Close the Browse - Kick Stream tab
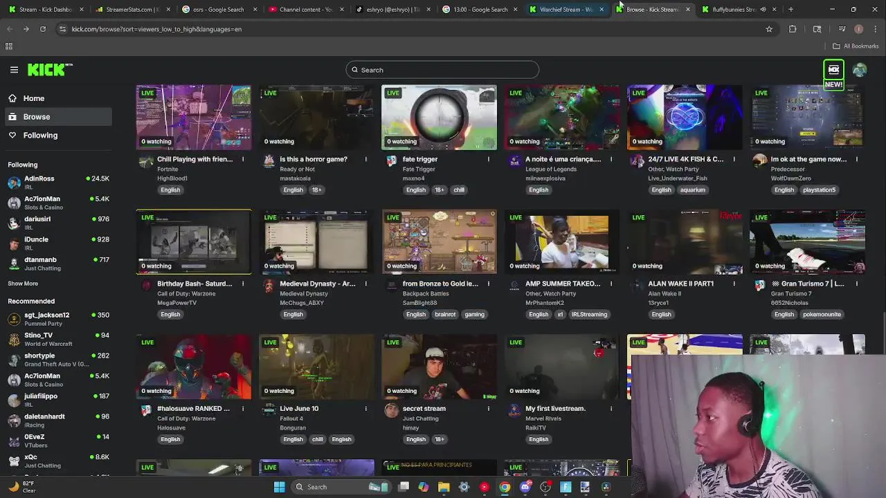Screen dimensions: 886x498 (x=687, y=10)
